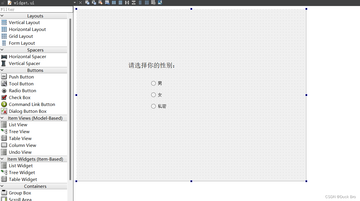Click inside the Filter input field
Image resolution: width=360 pixels, height=201 pixels.
pos(36,9)
